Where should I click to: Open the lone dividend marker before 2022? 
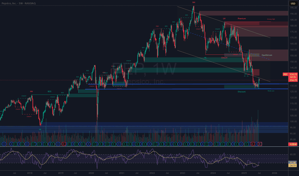149,144
